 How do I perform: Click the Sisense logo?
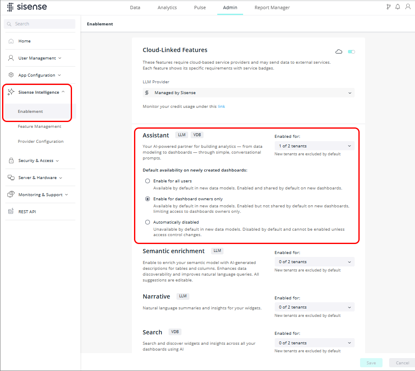click(x=27, y=7)
